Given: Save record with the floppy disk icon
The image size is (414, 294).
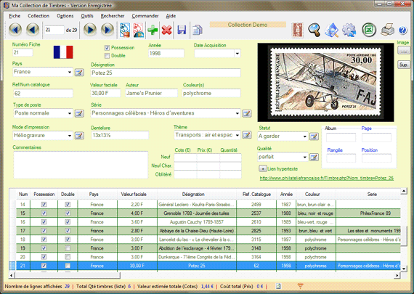Looking at the screenshot, I should pos(182,30).
